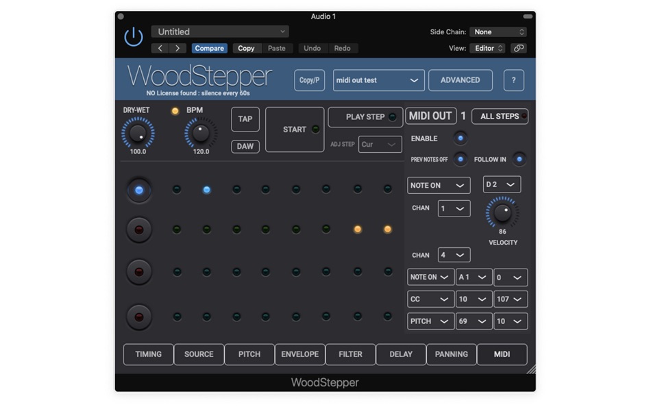Open the Side Chain None dropdown
The height and width of the screenshot is (407, 651).
pyautogui.click(x=498, y=32)
